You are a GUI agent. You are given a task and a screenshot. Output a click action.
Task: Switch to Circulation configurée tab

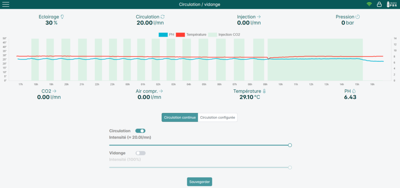(218, 118)
